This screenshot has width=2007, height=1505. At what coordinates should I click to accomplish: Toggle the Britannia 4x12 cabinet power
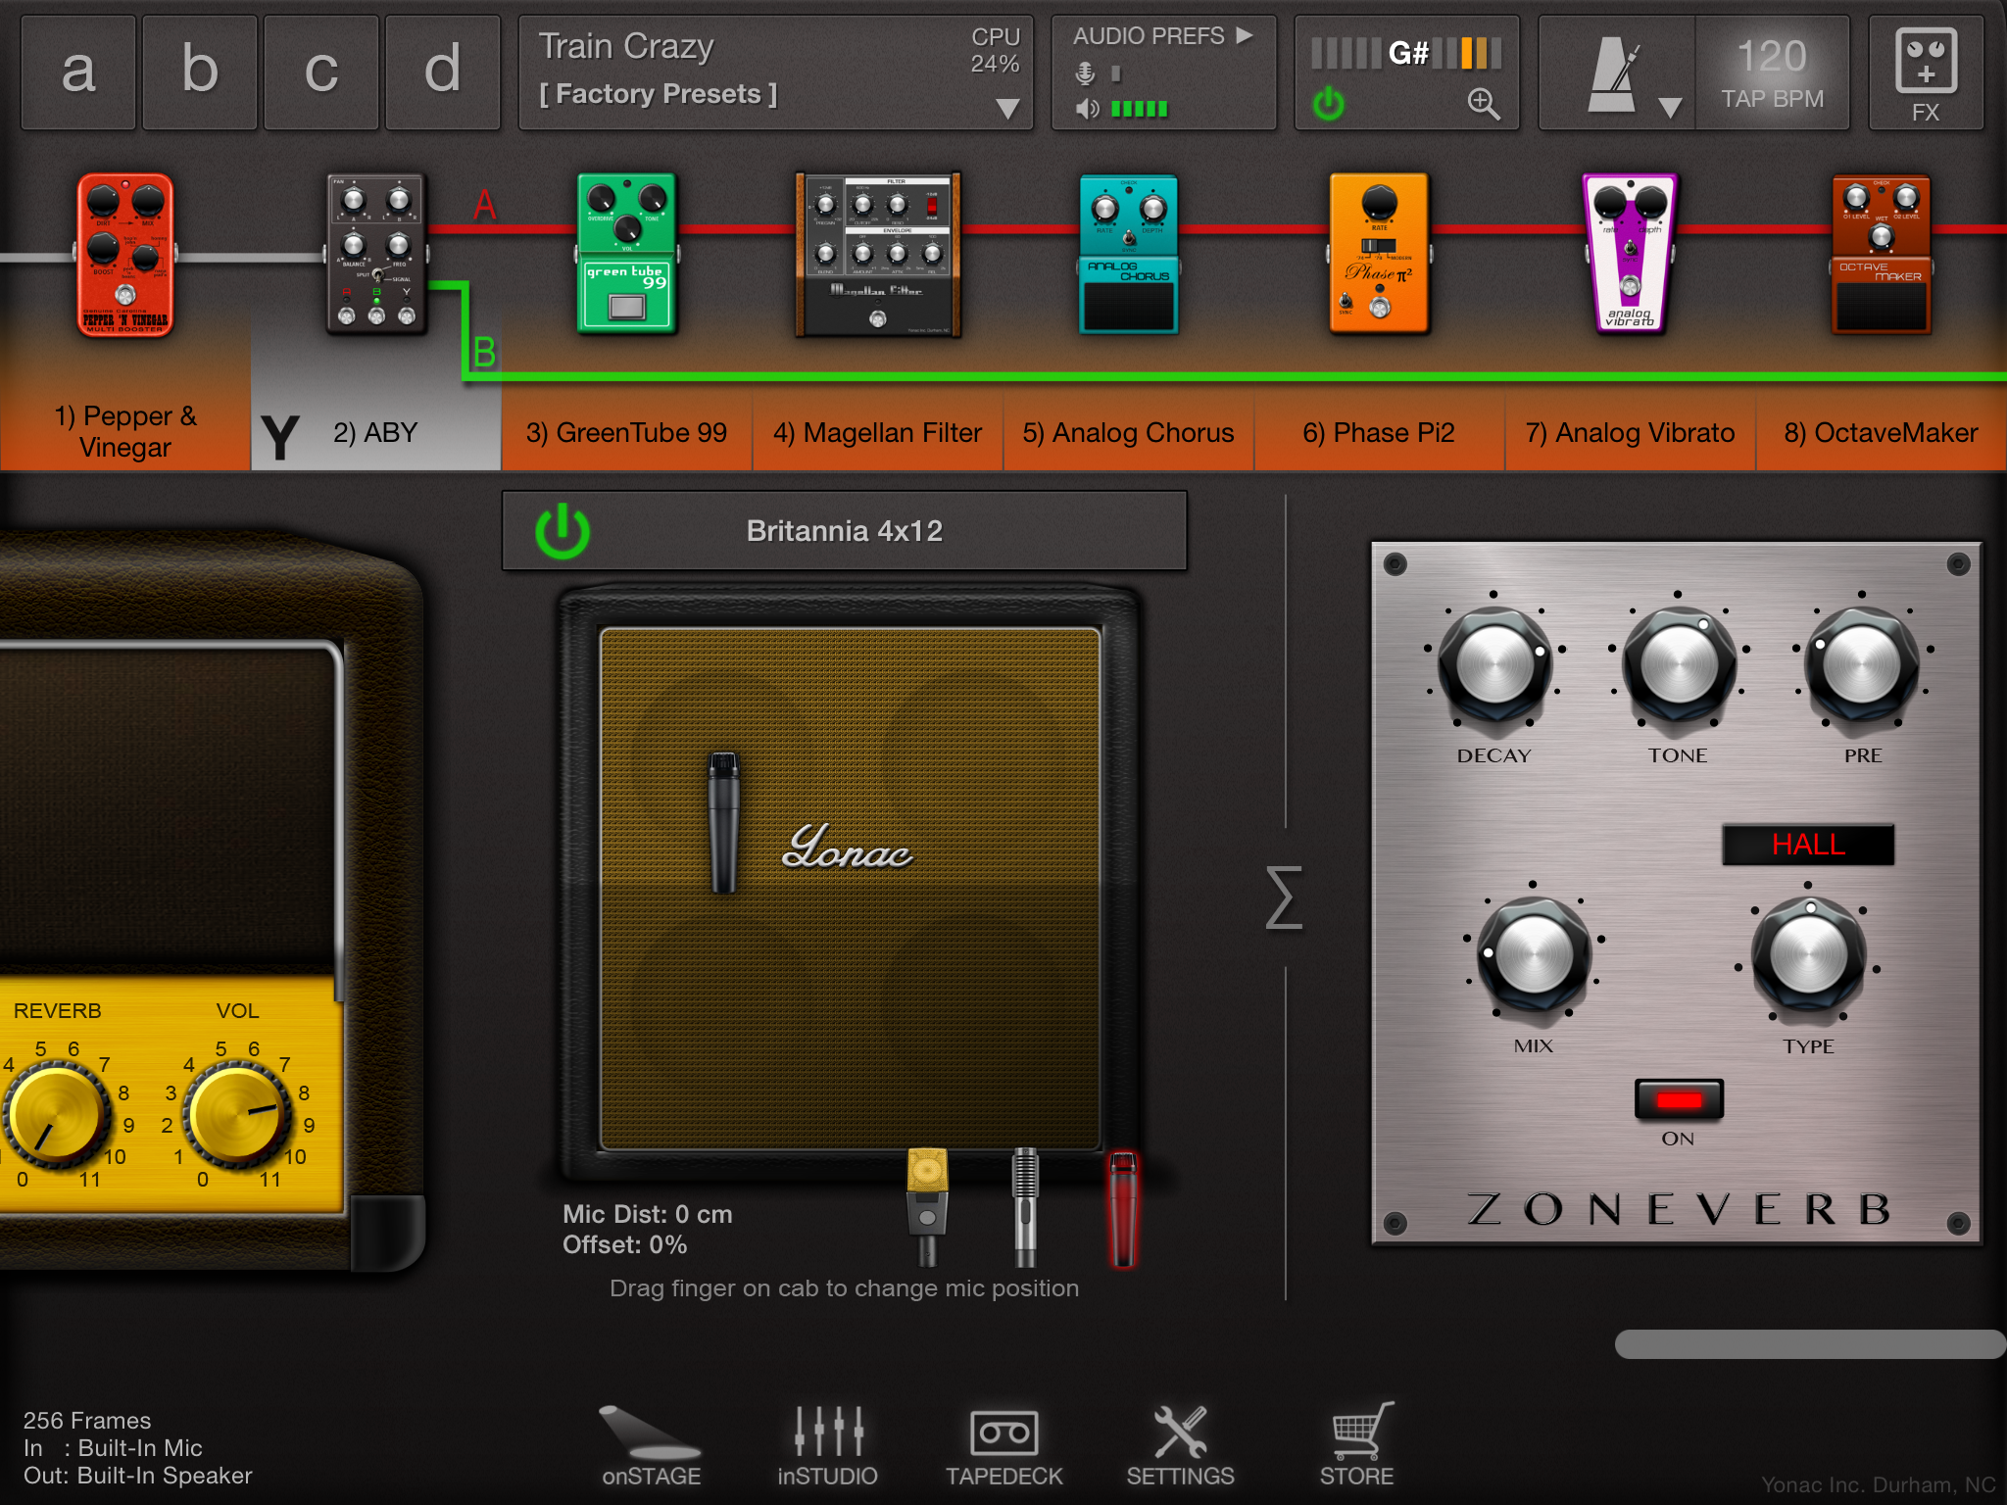563,531
